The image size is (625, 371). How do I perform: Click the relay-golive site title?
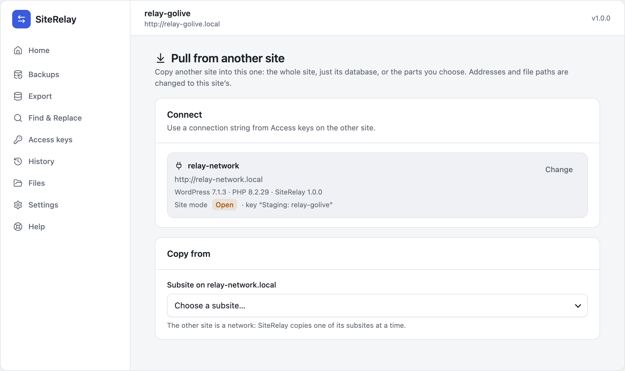tap(167, 13)
